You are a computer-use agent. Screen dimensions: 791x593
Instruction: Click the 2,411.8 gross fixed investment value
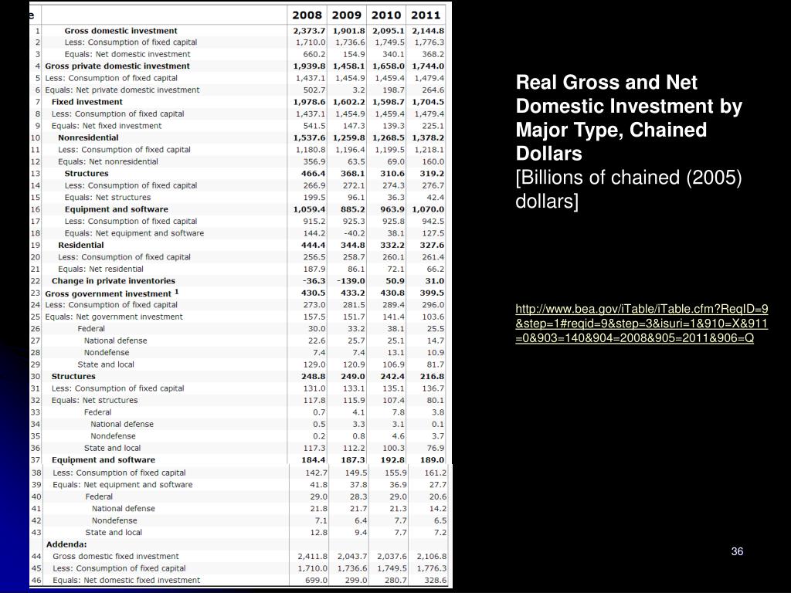coord(312,557)
